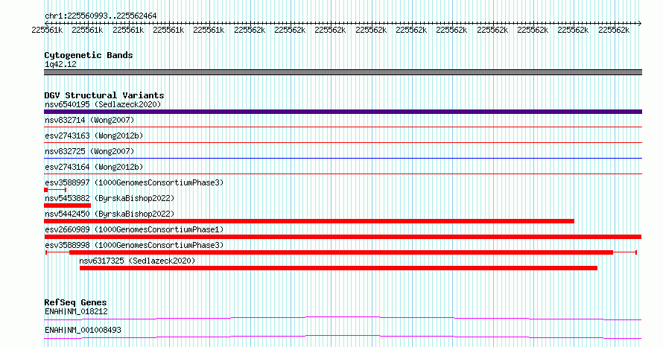Open the nsv832725 (Wong2007) variant label

tap(89, 151)
